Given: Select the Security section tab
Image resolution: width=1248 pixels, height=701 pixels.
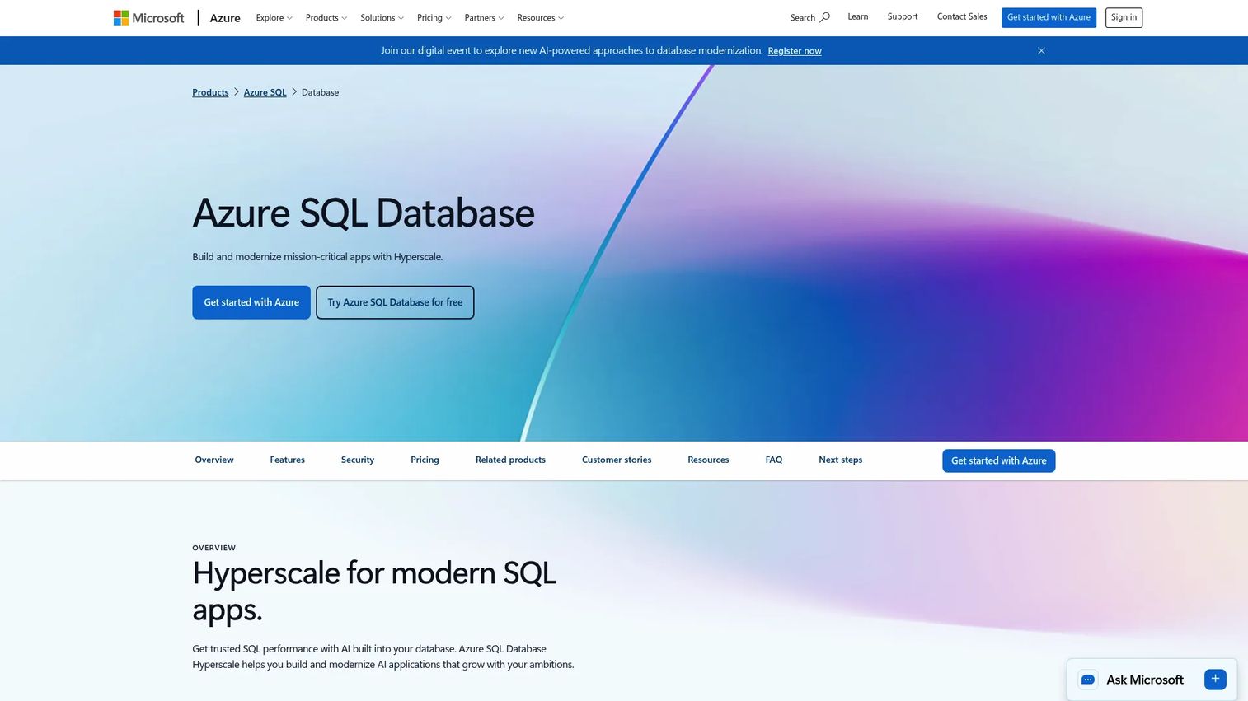Looking at the screenshot, I should click(x=358, y=460).
